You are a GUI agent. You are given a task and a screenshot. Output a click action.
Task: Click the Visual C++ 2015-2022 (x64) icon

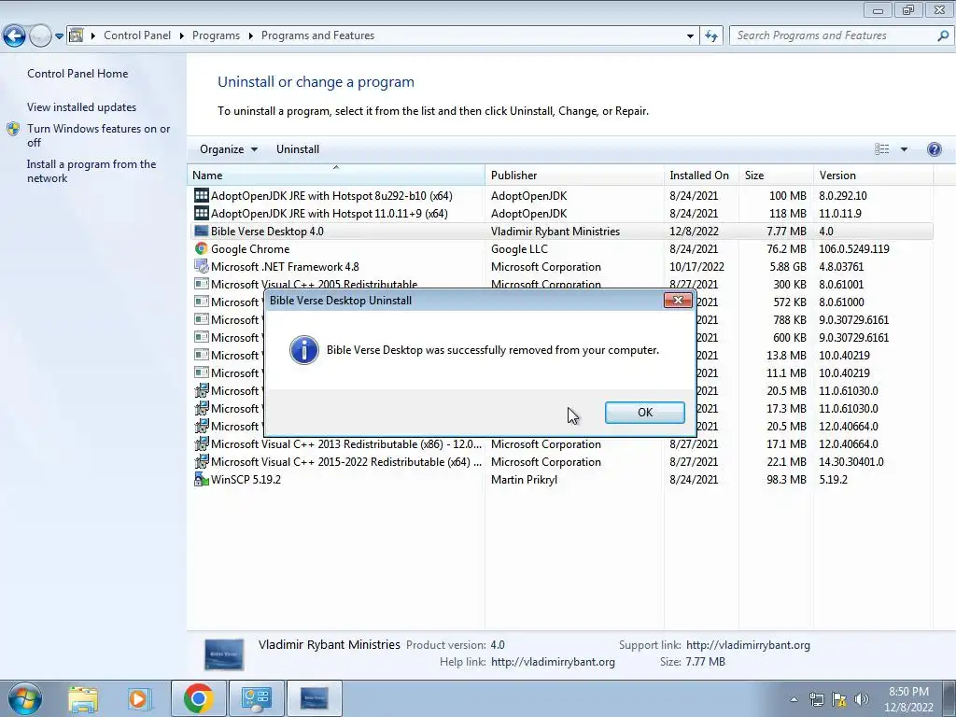202,461
